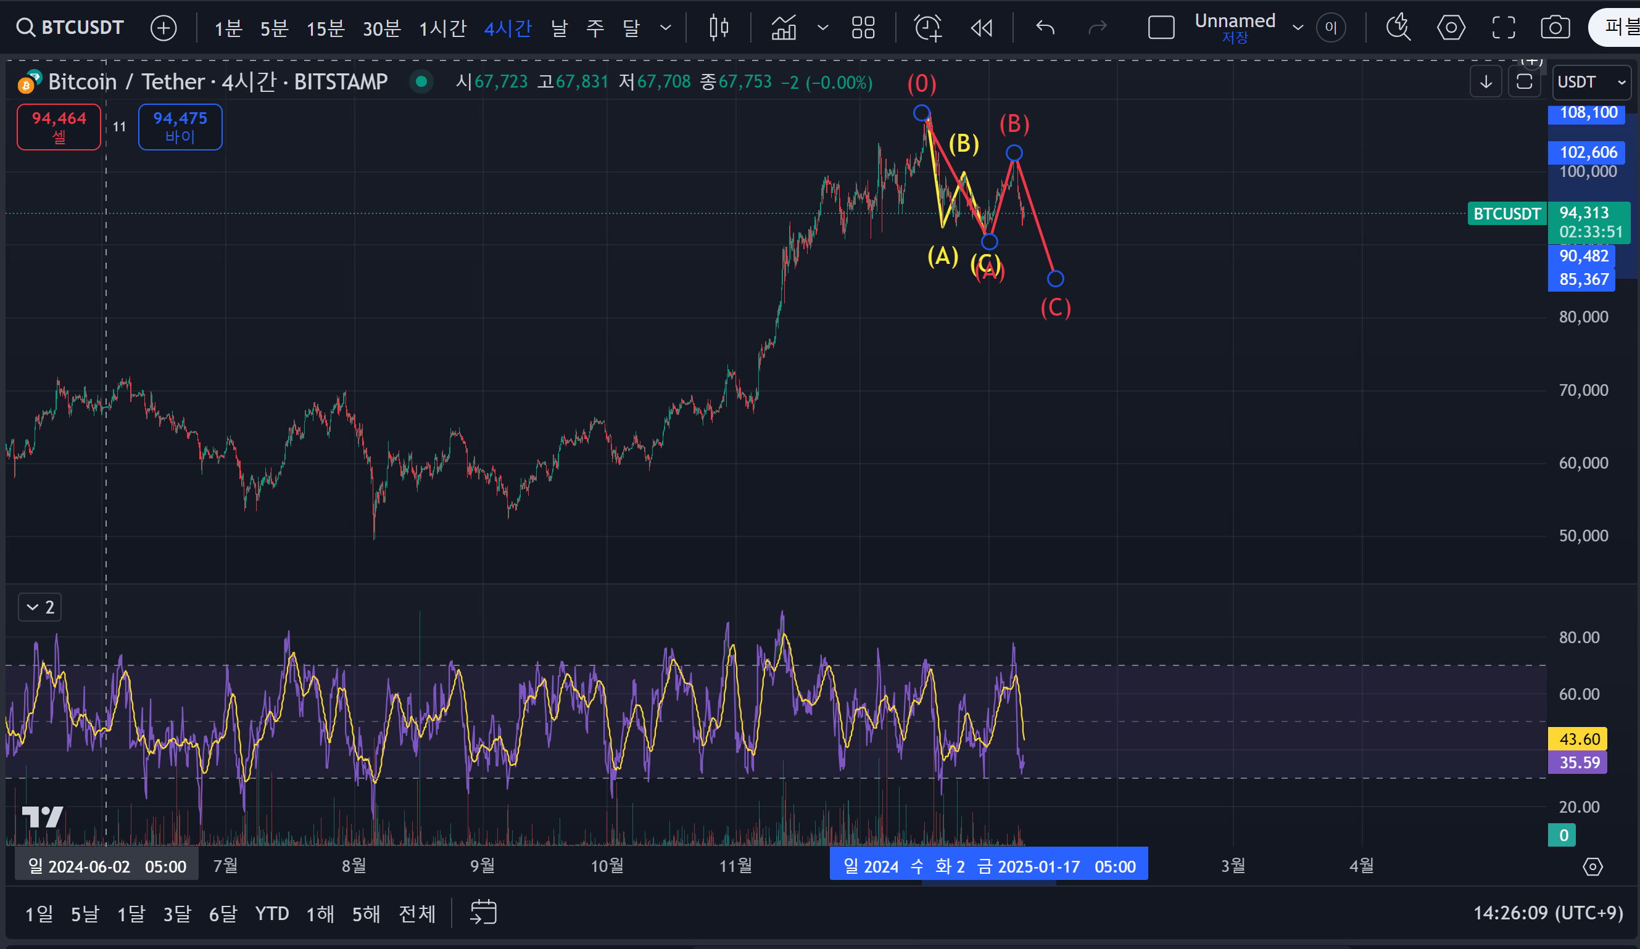Image resolution: width=1640 pixels, height=949 pixels.
Task: Toggle the layout select square checkbox
Action: [x=1161, y=27]
